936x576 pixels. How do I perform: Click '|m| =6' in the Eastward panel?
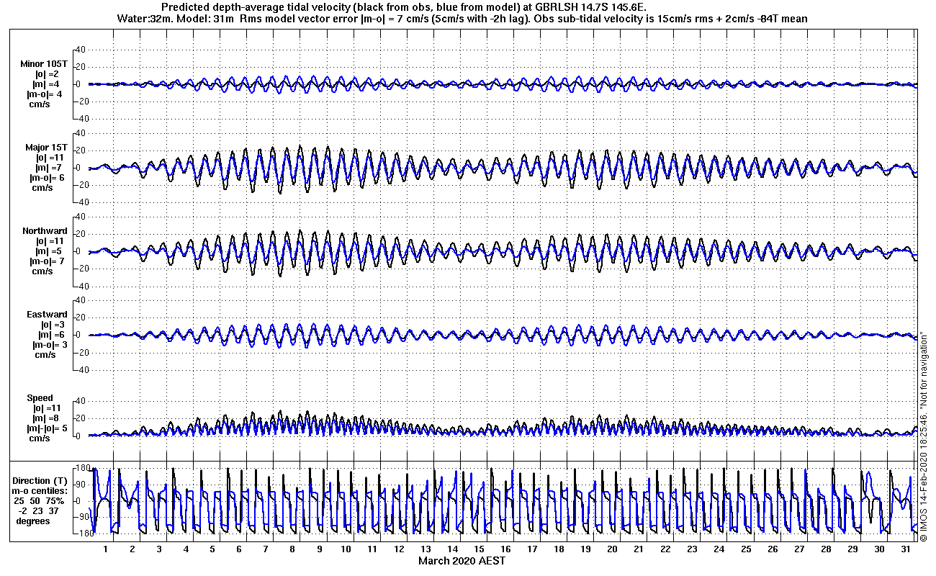(52, 335)
